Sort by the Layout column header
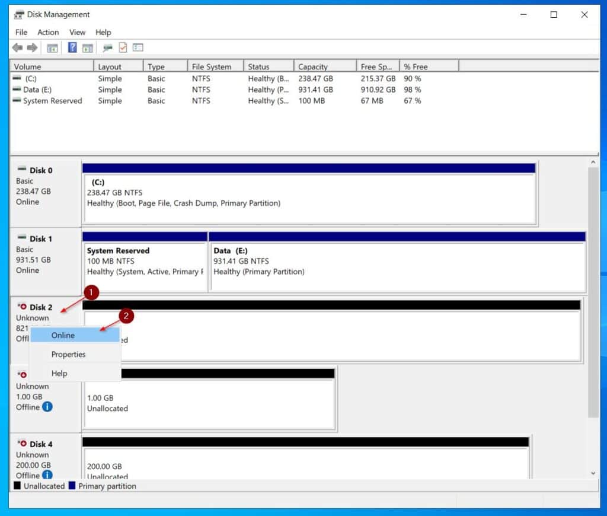 pyautogui.click(x=118, y=66)
